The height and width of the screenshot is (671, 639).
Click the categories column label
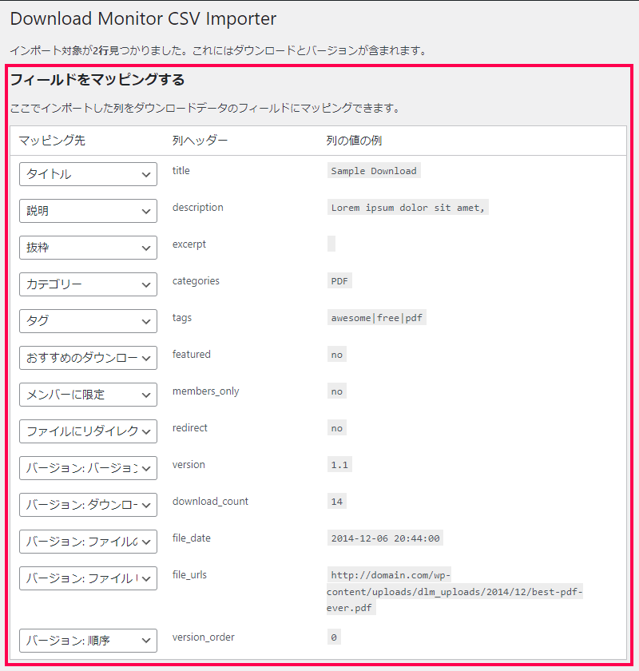(196, 281)
